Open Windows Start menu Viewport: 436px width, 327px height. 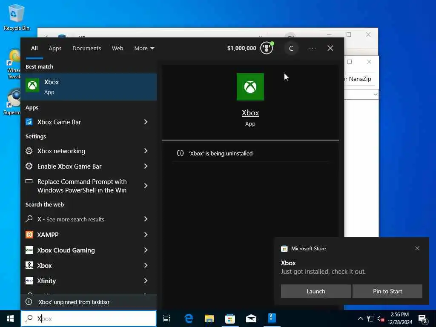[x=10, y=318]
